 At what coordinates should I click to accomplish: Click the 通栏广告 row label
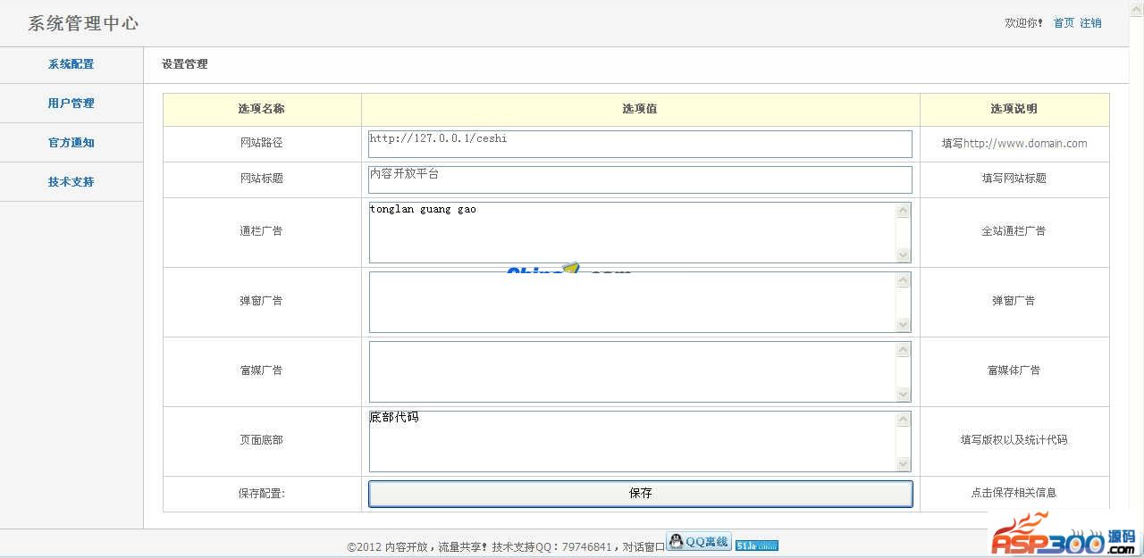(x=262, y=231)
